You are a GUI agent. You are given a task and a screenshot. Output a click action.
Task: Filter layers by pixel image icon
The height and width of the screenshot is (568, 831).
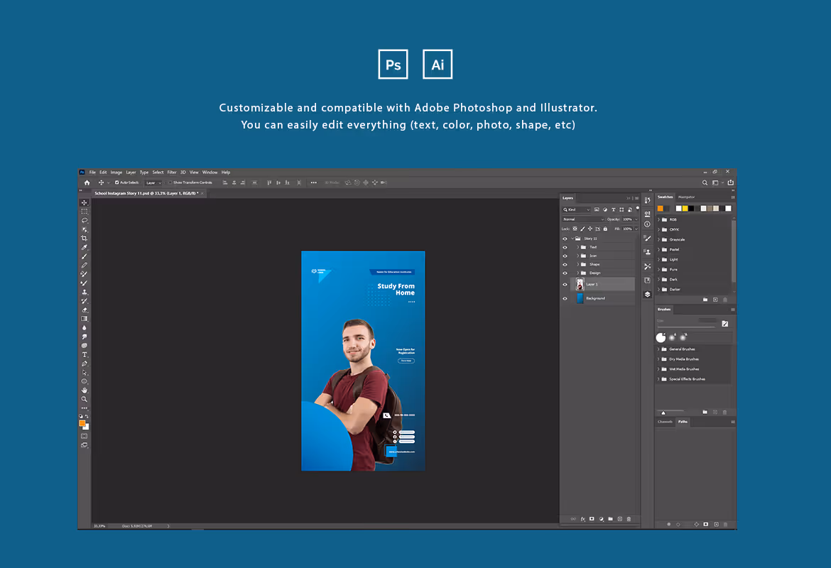click(597, 210)
